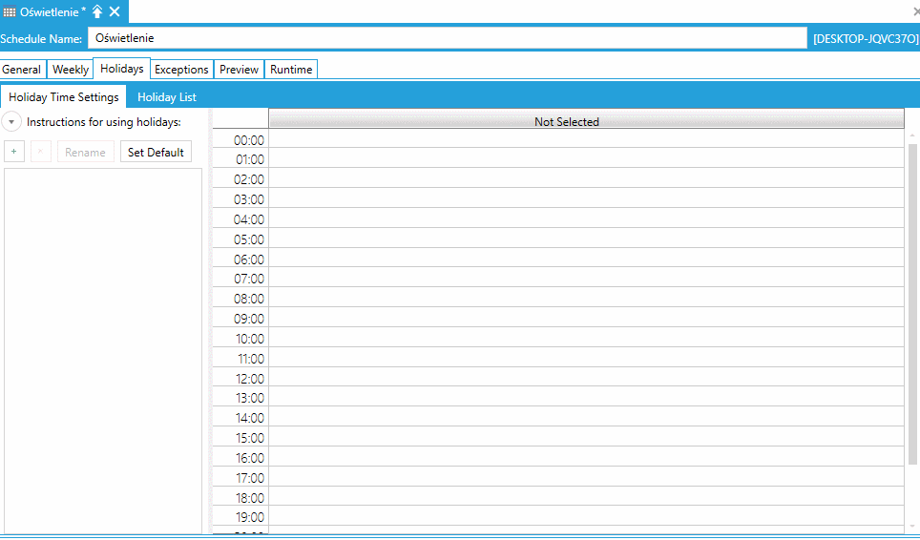Click the 08:00 time label
This screenshot has height=540, width=920.
(x=249, y=299)
